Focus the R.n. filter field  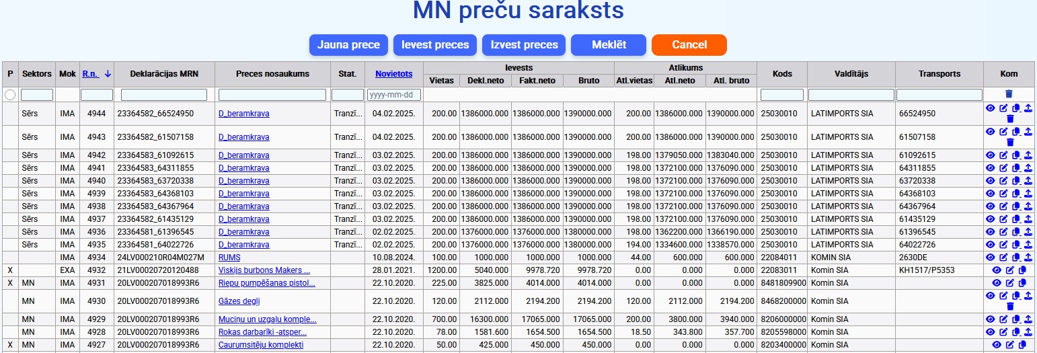(x=97, y=95)
